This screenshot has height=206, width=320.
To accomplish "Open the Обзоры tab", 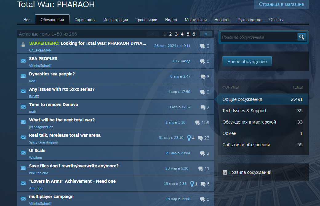I will (276, 20).
